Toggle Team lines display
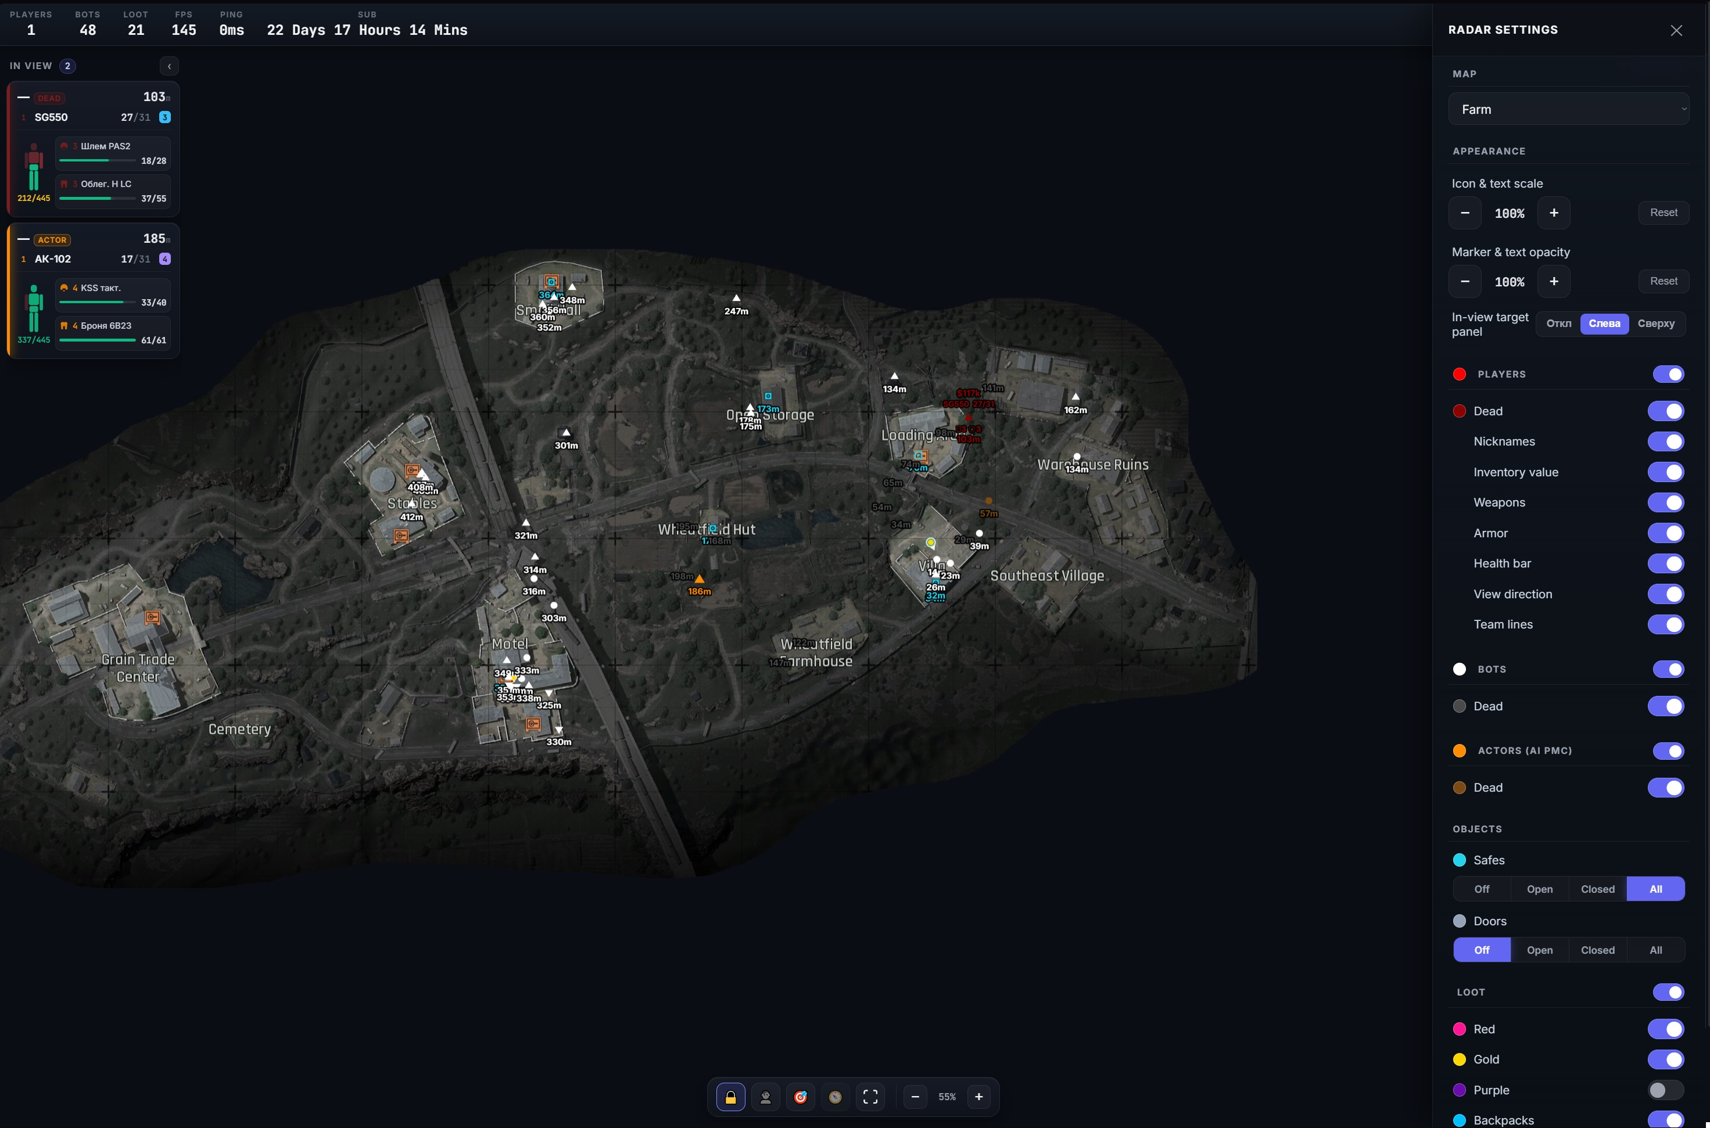 (x=1665, y=624)
